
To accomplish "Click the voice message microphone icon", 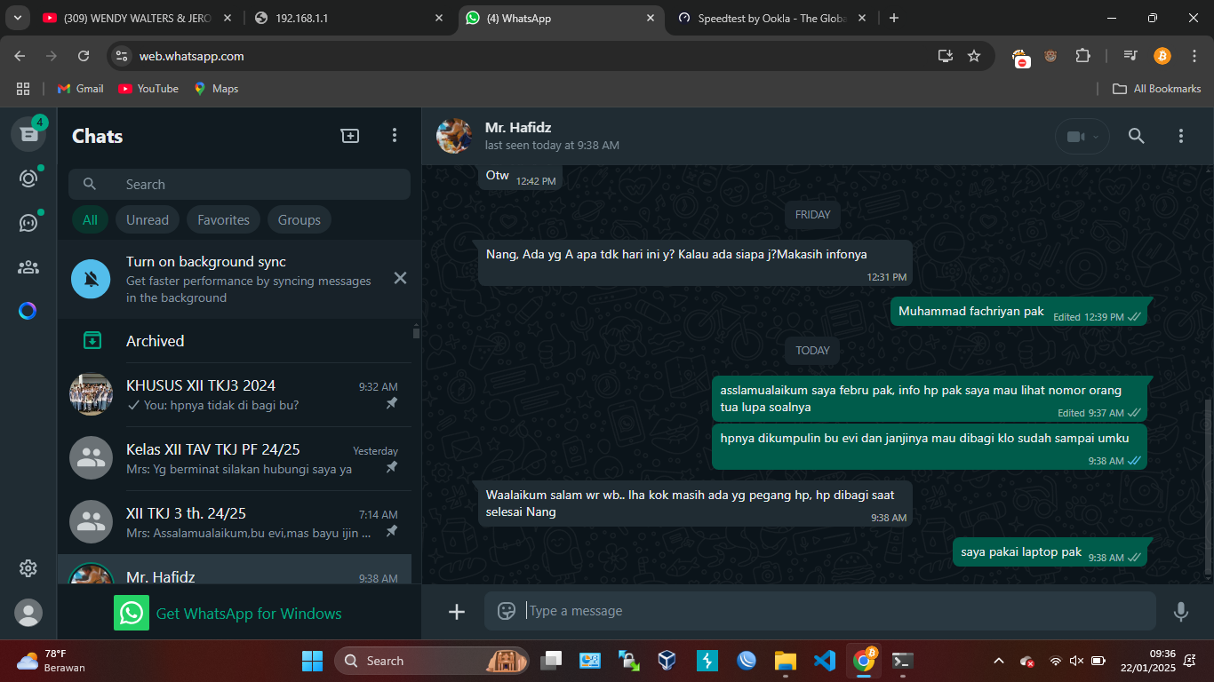I will [1180, 611].
